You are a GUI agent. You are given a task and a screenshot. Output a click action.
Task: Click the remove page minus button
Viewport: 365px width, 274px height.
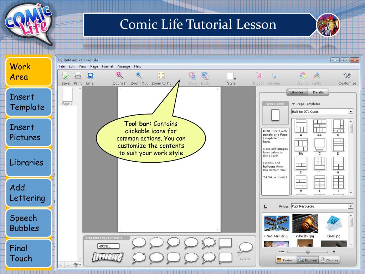(68, 265)
